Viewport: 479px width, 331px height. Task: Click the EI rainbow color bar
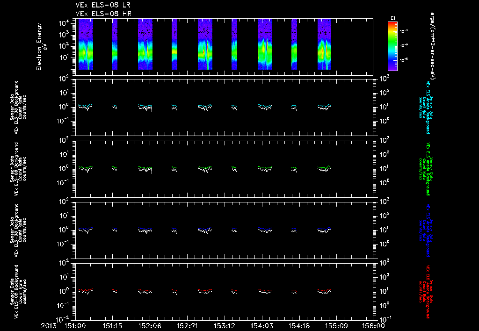[x=392, y=46]
